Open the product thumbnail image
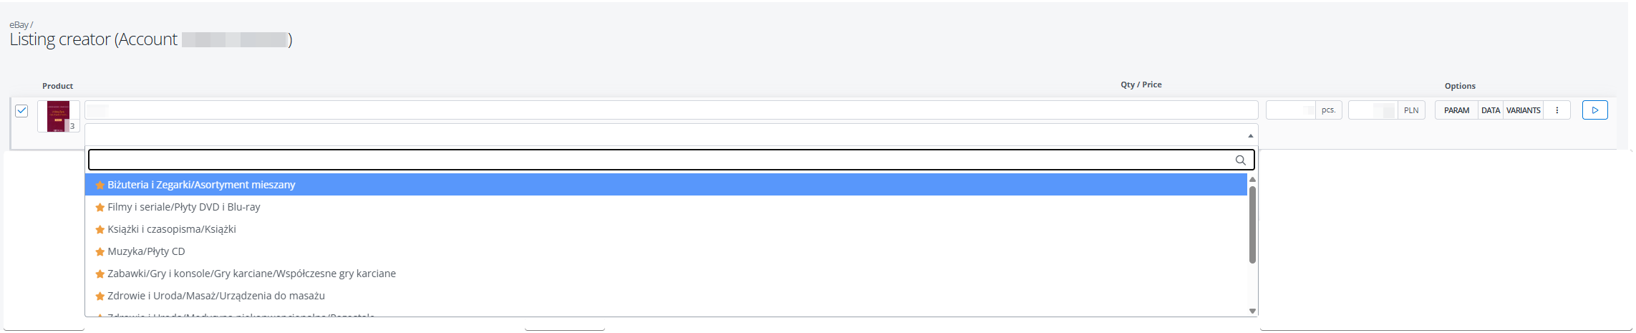This screenshot has width=1636, height=333. click(x=58, y=116)
